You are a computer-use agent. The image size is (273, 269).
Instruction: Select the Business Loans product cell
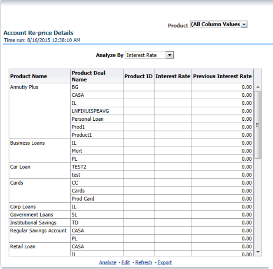[40, 151]
